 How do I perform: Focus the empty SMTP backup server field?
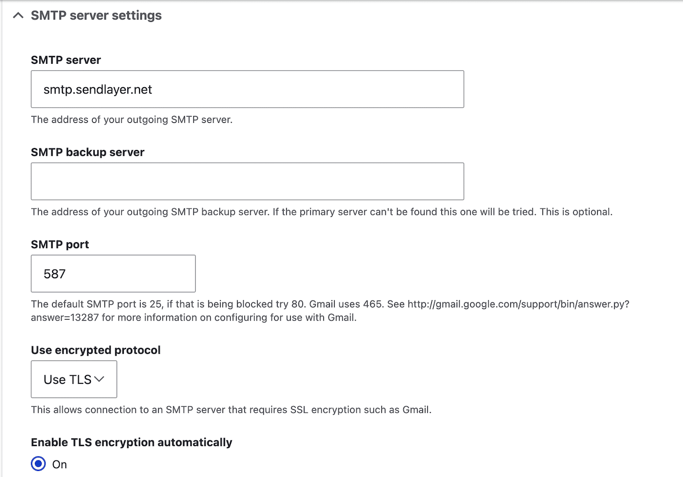[x=247, y=181]
